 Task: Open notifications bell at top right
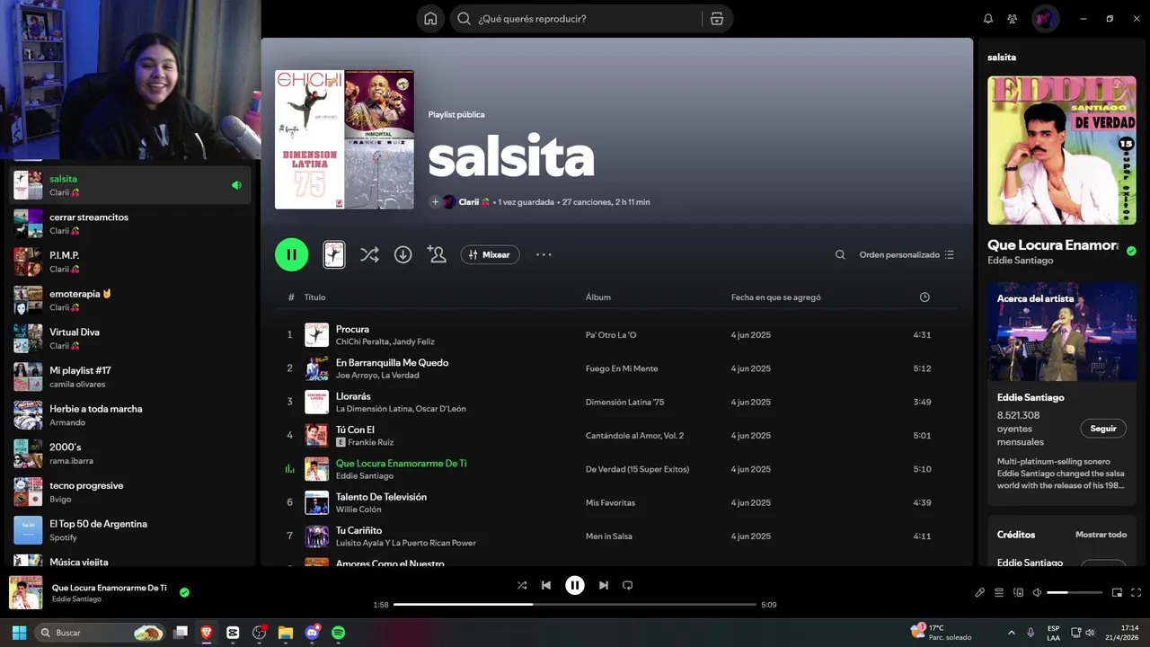988,18
